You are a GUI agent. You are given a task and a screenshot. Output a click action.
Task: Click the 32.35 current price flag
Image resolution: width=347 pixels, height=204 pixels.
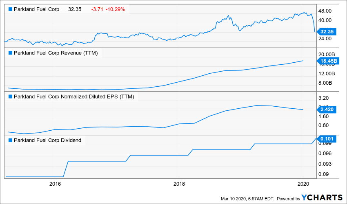(x=327, y=32)
